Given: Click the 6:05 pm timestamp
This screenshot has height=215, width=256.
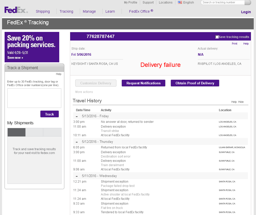Looking at the screenshot, I should coord(79,147).
